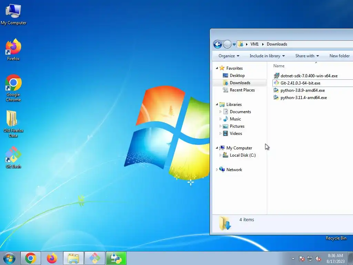Launch Git Bash desktop shortcut

click(x=13, y=157)
